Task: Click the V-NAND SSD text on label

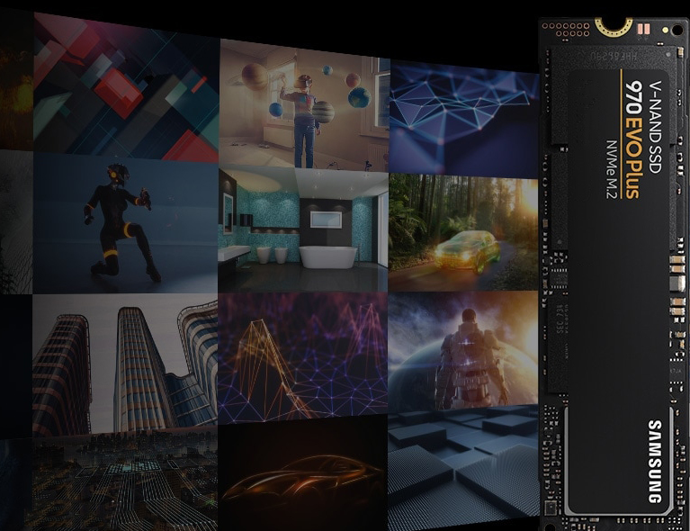Action: pos(654,127)
